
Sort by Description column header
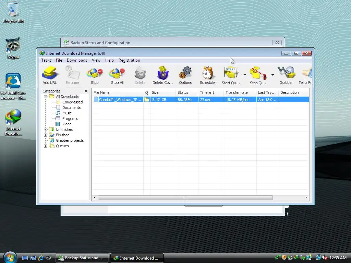[294, 92]
